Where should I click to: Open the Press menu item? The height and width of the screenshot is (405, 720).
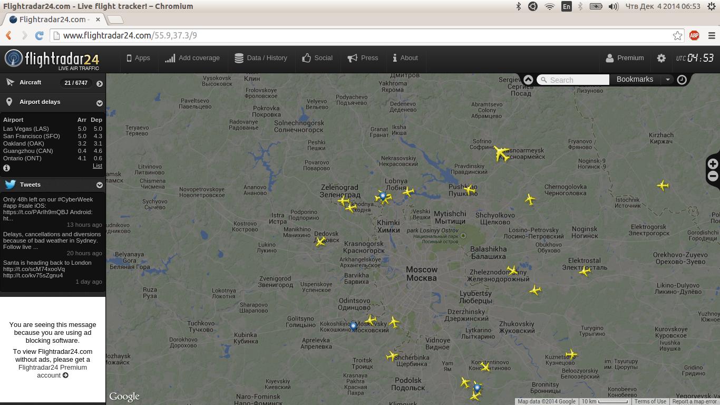[x=363, y=58]
